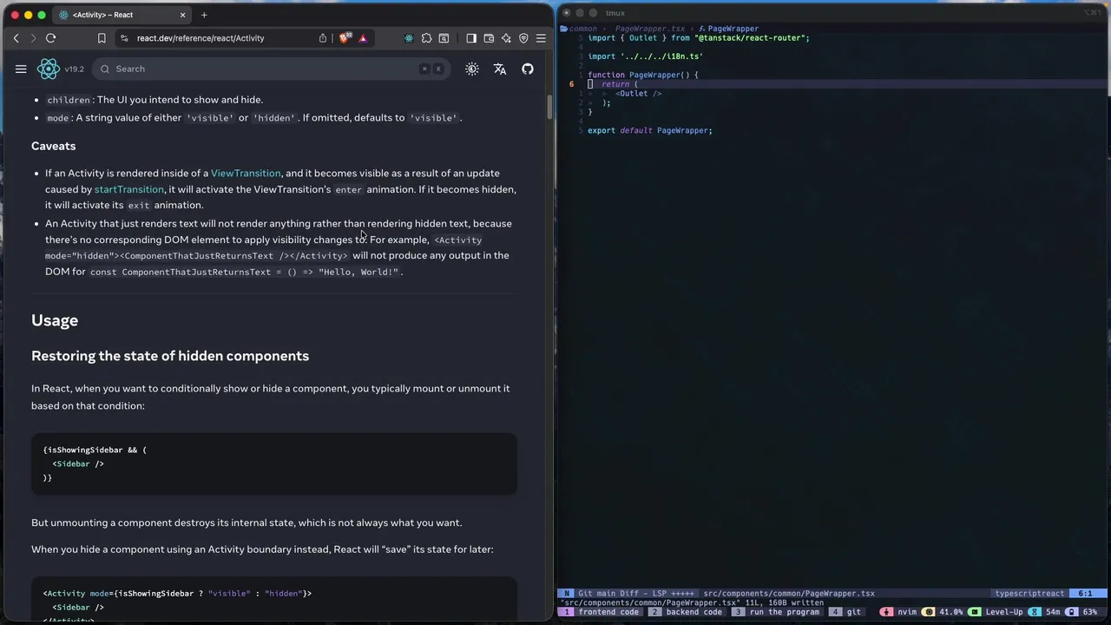1111x625 pixels.
Task: Open the translations language icon
Action: 500,69
